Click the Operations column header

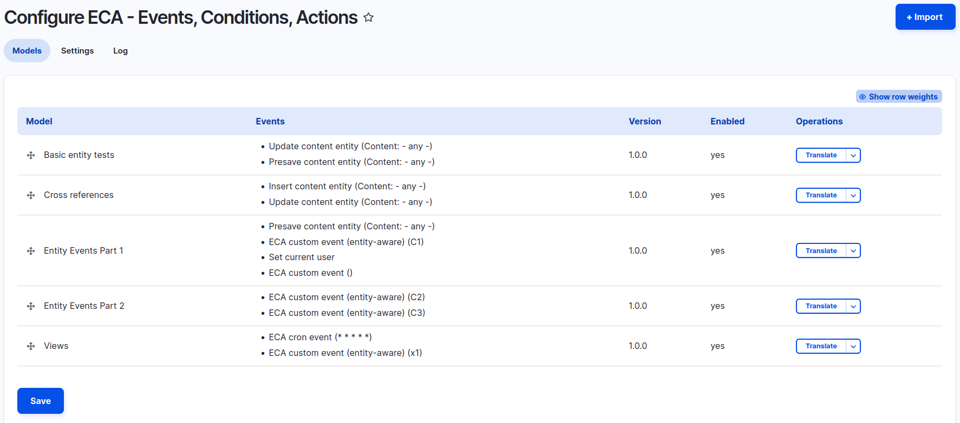pyautogui.click(x=819, y=121)
